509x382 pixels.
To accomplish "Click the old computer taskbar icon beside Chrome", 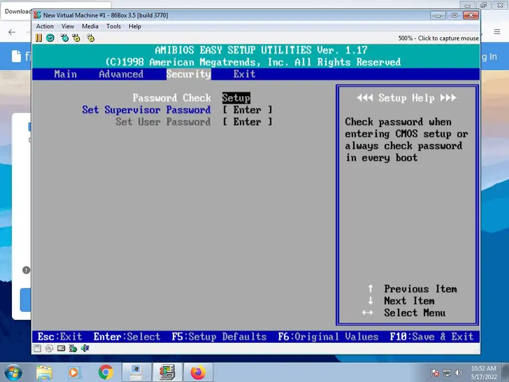I will 136,372.
